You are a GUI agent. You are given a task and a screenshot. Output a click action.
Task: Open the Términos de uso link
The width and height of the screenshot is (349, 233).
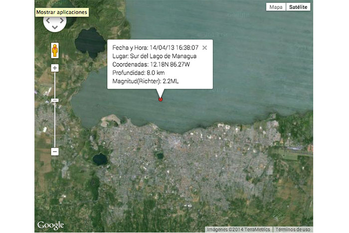[x=293, y=230]
